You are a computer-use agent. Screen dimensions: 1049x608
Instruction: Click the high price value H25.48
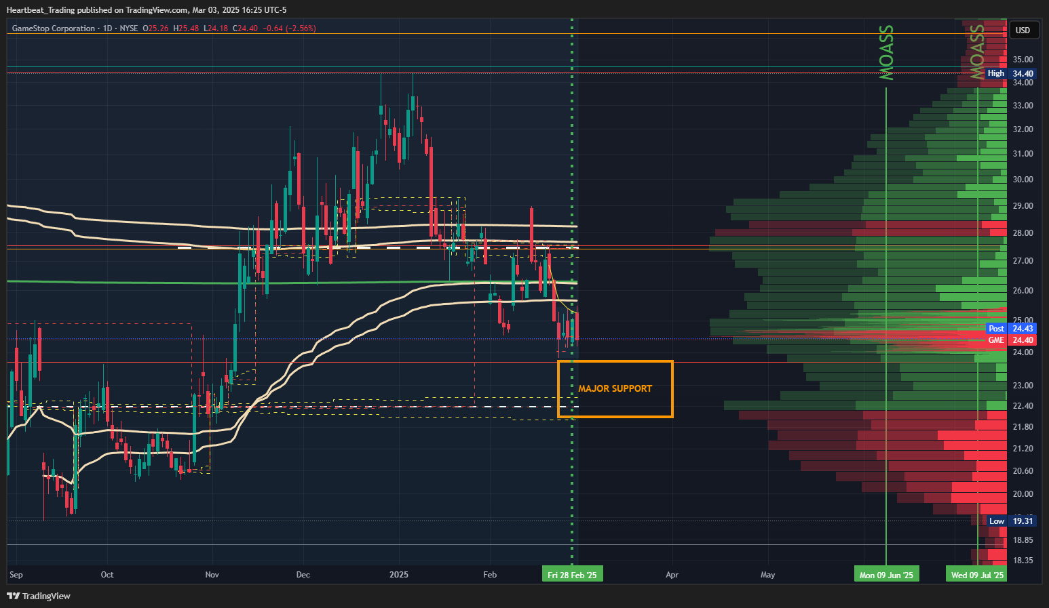tap(186, 28)
